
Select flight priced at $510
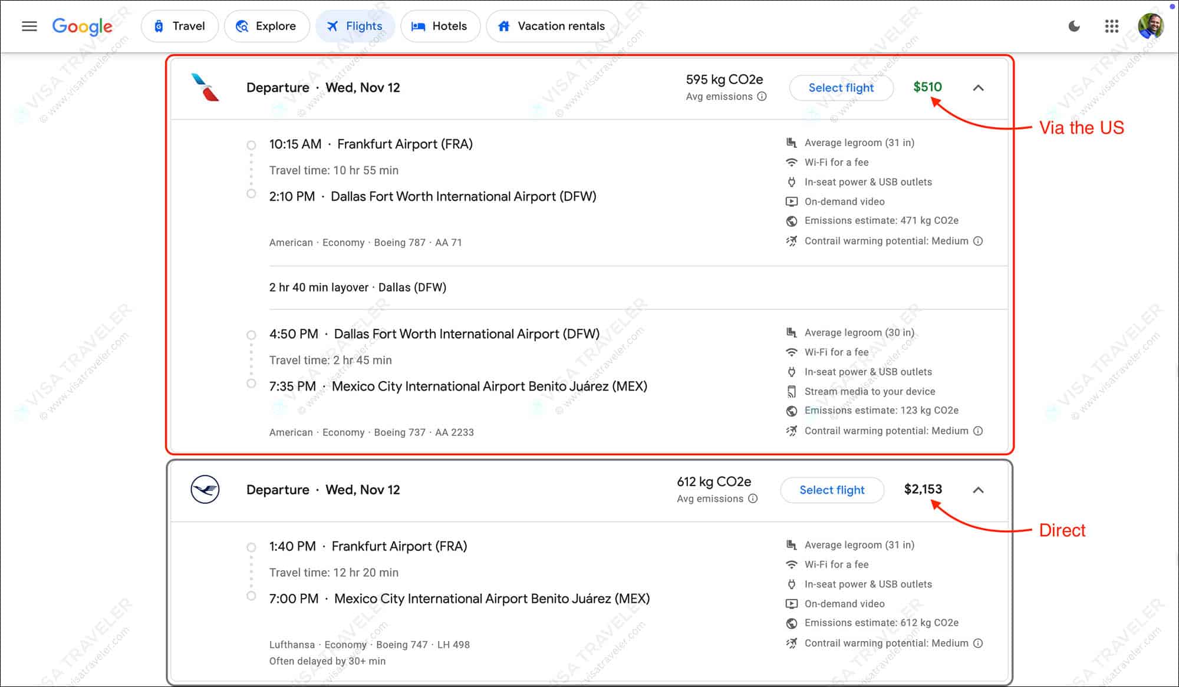pos(841,88)
